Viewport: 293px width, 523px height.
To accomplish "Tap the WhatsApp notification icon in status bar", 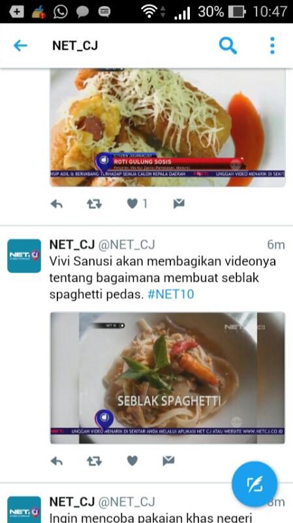I will (60, 12).
